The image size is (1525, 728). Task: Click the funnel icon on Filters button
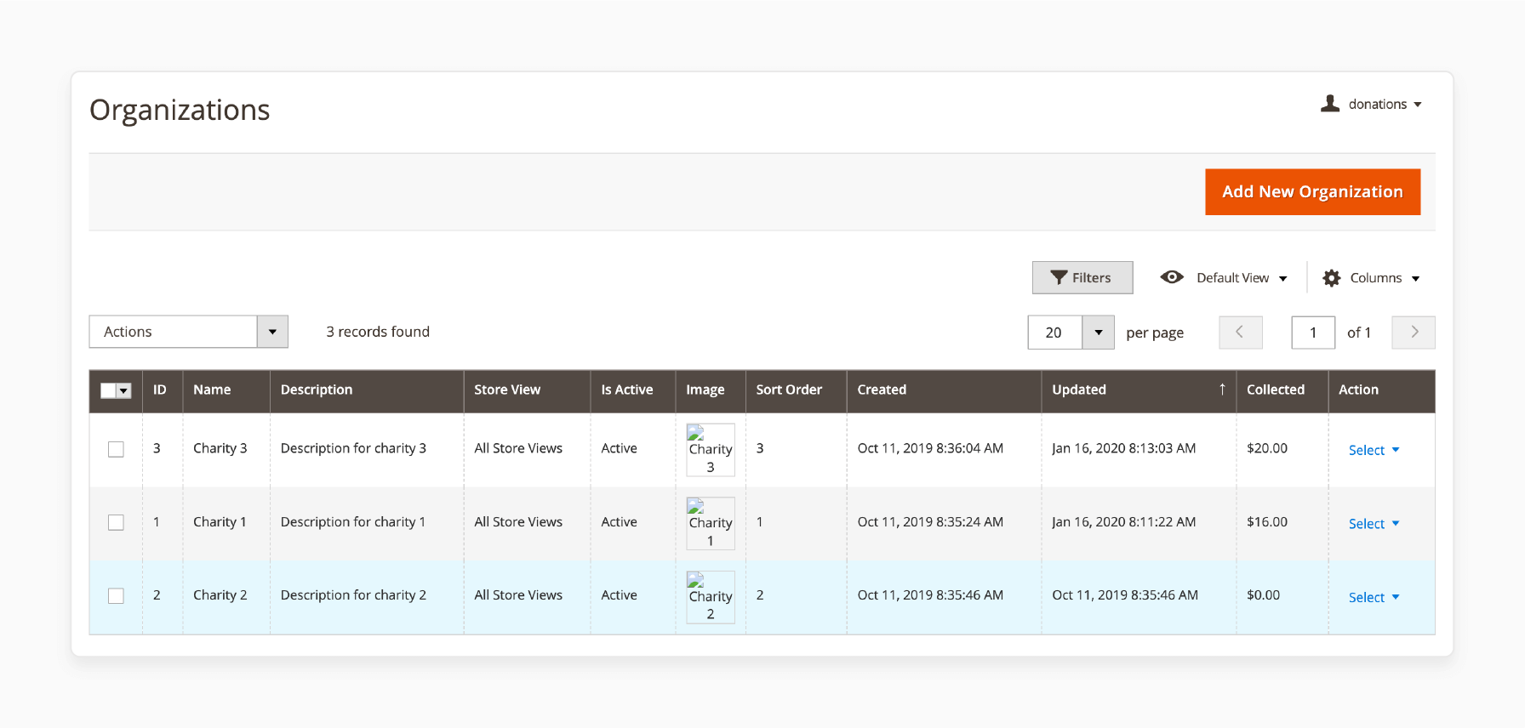(1059, 277)
